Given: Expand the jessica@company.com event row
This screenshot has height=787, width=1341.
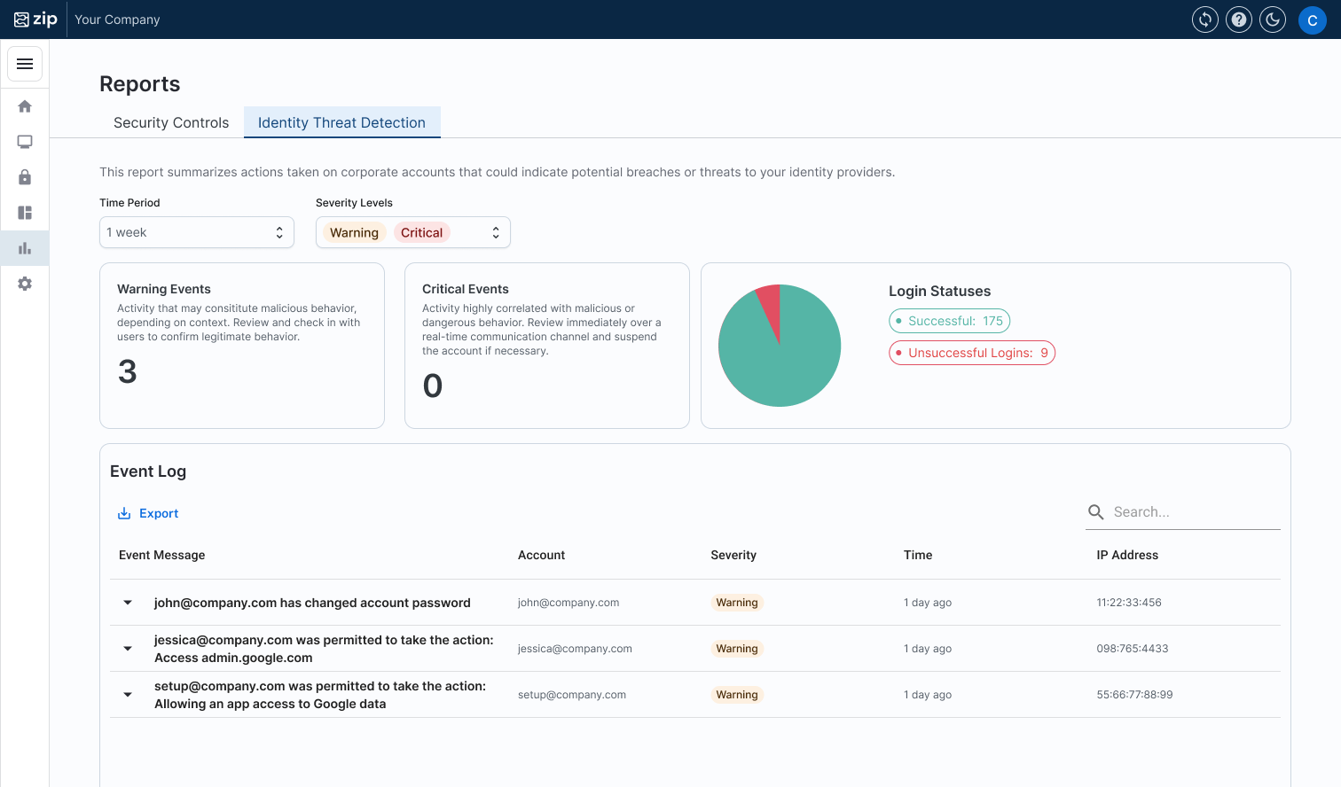Looking at the screenshot, I should (x=128, y=649).
